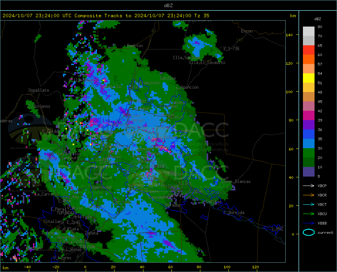Choose the green 20–30 dBZ legend swatch
The width and height of the screenshot is (337, 272).
pyautogui.click(x=309, y=153)
